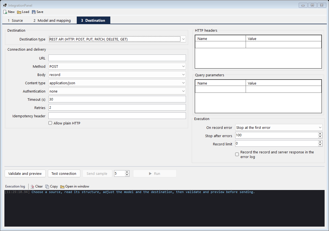Click the Stop after errors number field
The width and height of the screenshot is (329, 231).
276,135
